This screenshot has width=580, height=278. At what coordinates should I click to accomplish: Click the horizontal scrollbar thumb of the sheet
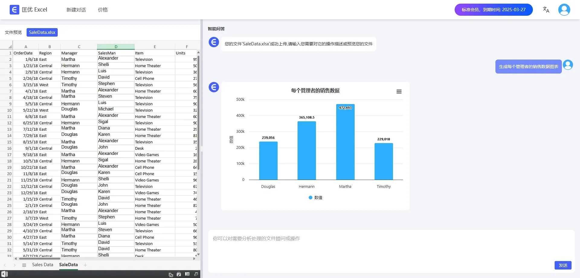(x=40, y=259)
